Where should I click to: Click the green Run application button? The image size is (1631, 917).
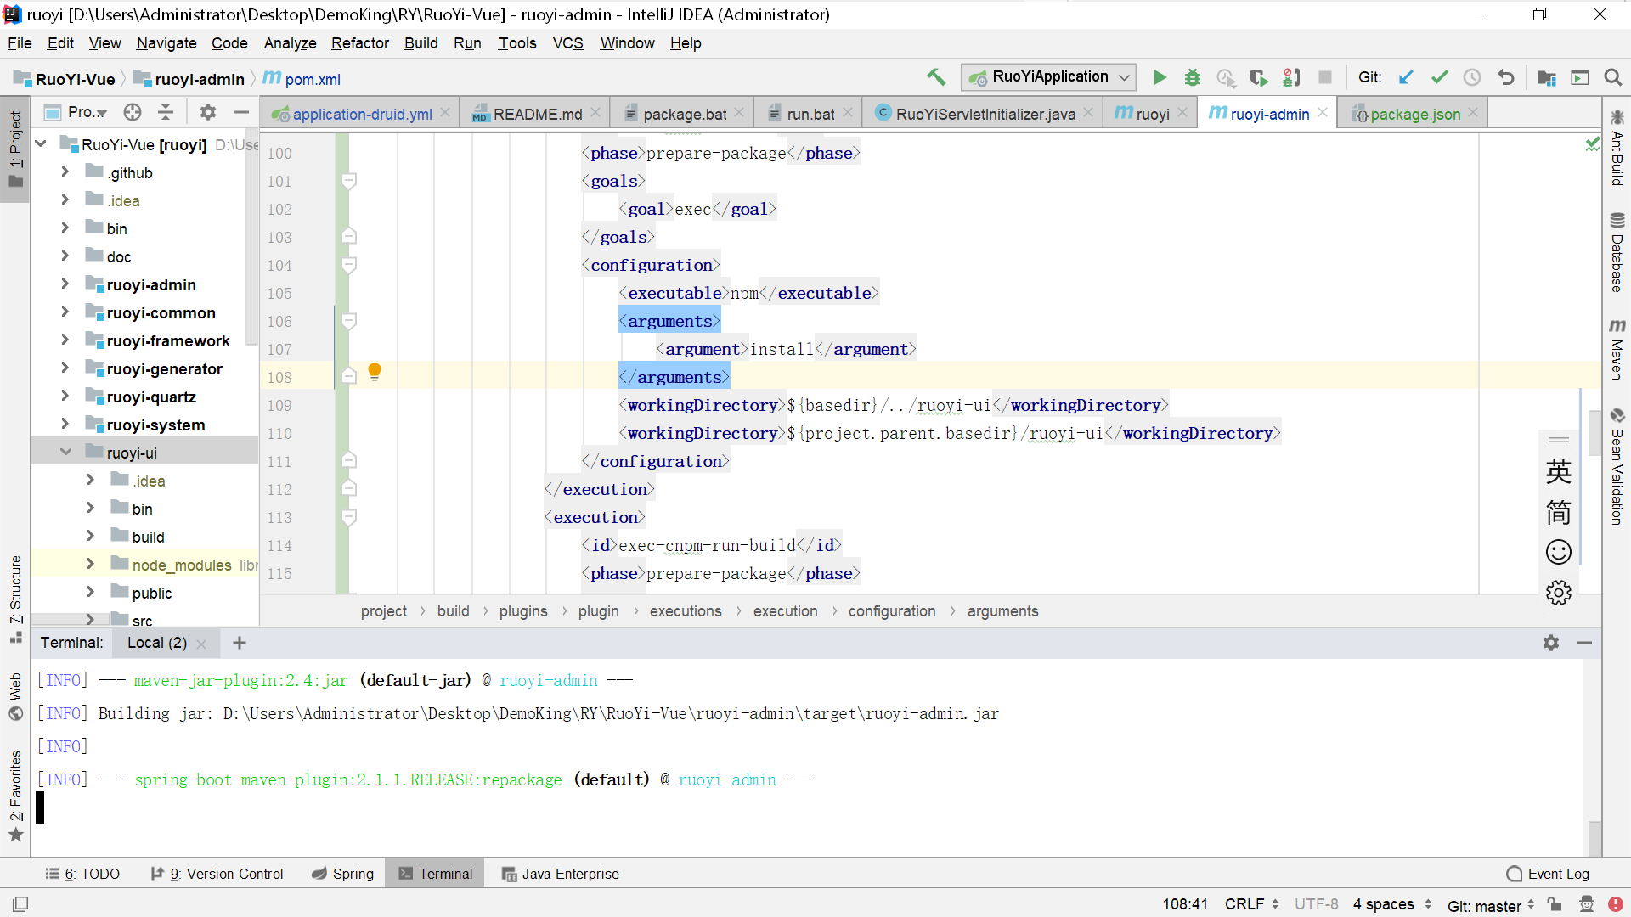point(1160,77)
